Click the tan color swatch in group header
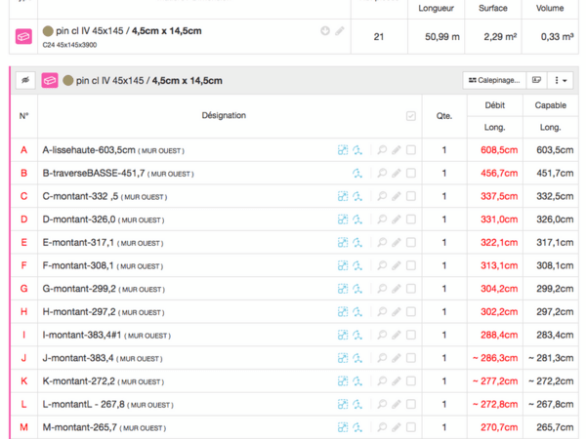586x439 pixels. click(x=68, y=80)
